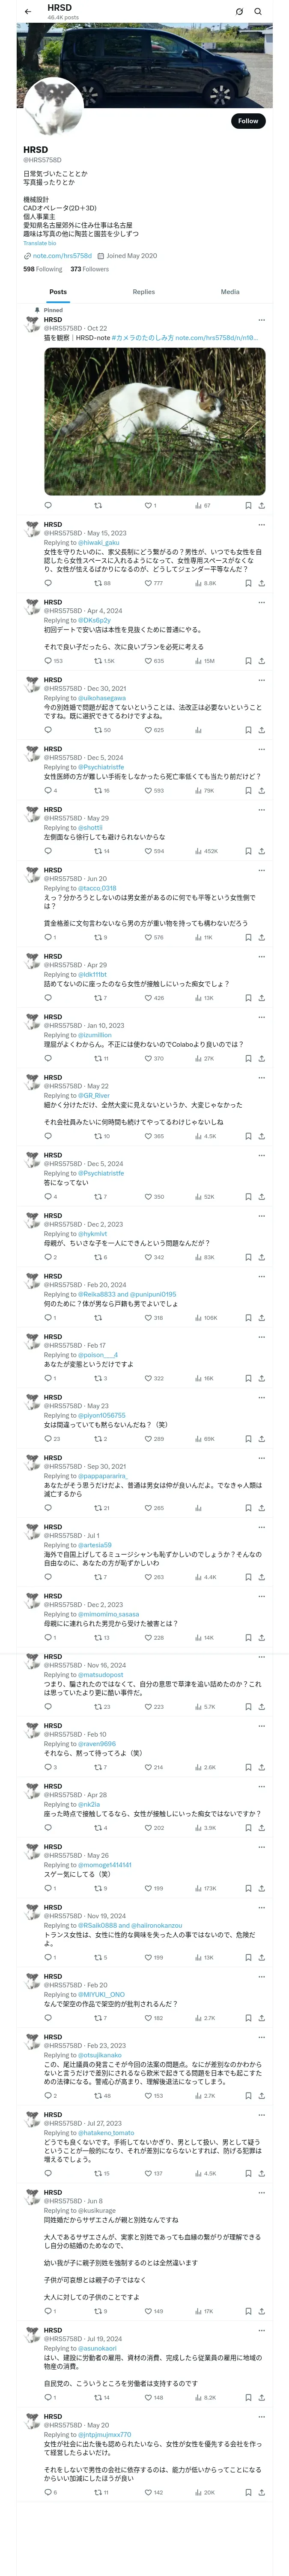
Task: Click Translate bio link
Action: pyautogui.click(x=40, y=243)
